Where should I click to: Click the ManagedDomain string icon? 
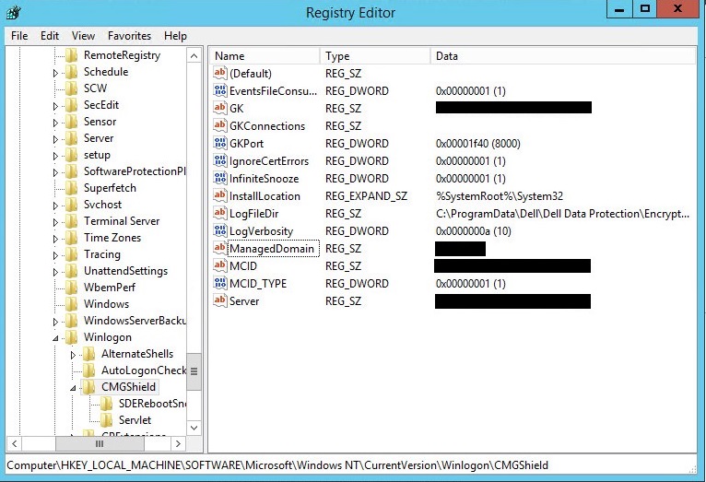click(x=219, y=249)
